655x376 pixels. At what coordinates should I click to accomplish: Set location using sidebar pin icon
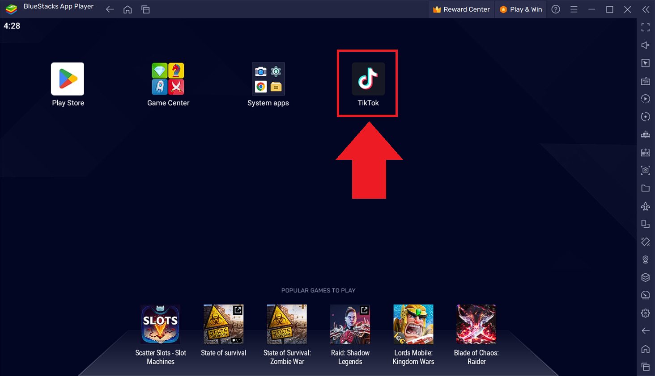645,259
